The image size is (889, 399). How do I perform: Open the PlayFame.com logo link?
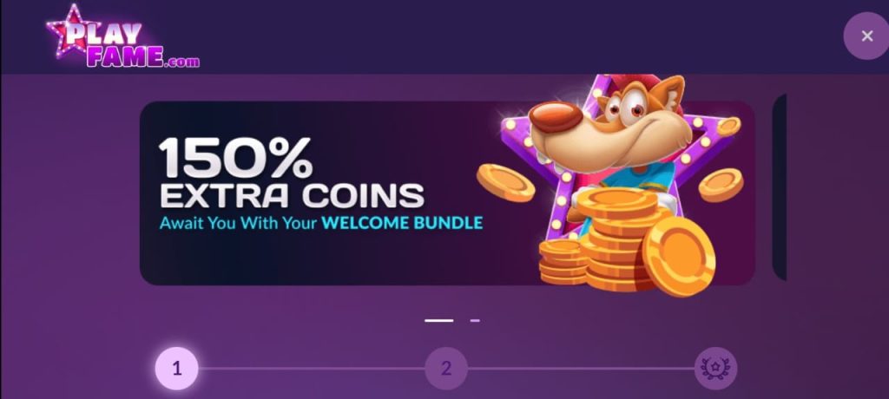(x=122, y=36)
